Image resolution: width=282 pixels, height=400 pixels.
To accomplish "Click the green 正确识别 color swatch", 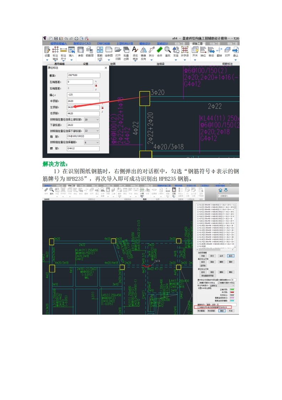I will (x=232, y=289).
